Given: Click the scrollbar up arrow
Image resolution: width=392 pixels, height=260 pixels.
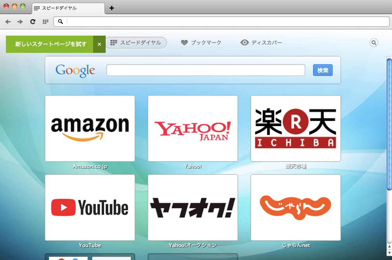Looking at the screenshot, I should coord(389,247).
